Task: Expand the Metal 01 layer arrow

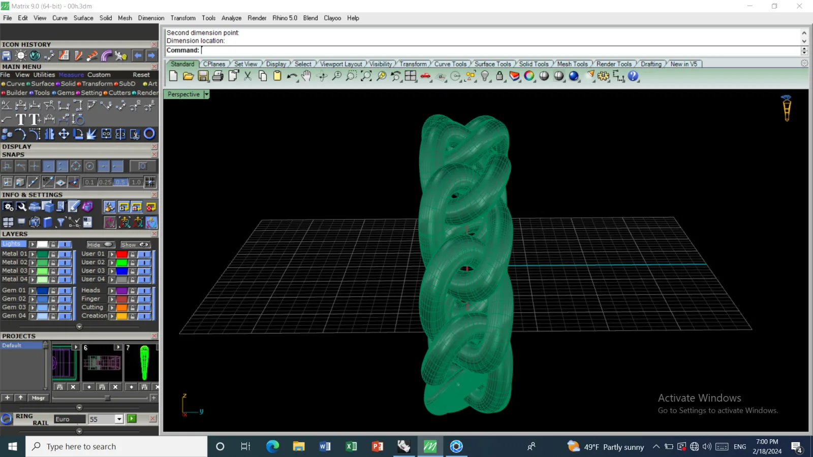Action: point(33,254)
